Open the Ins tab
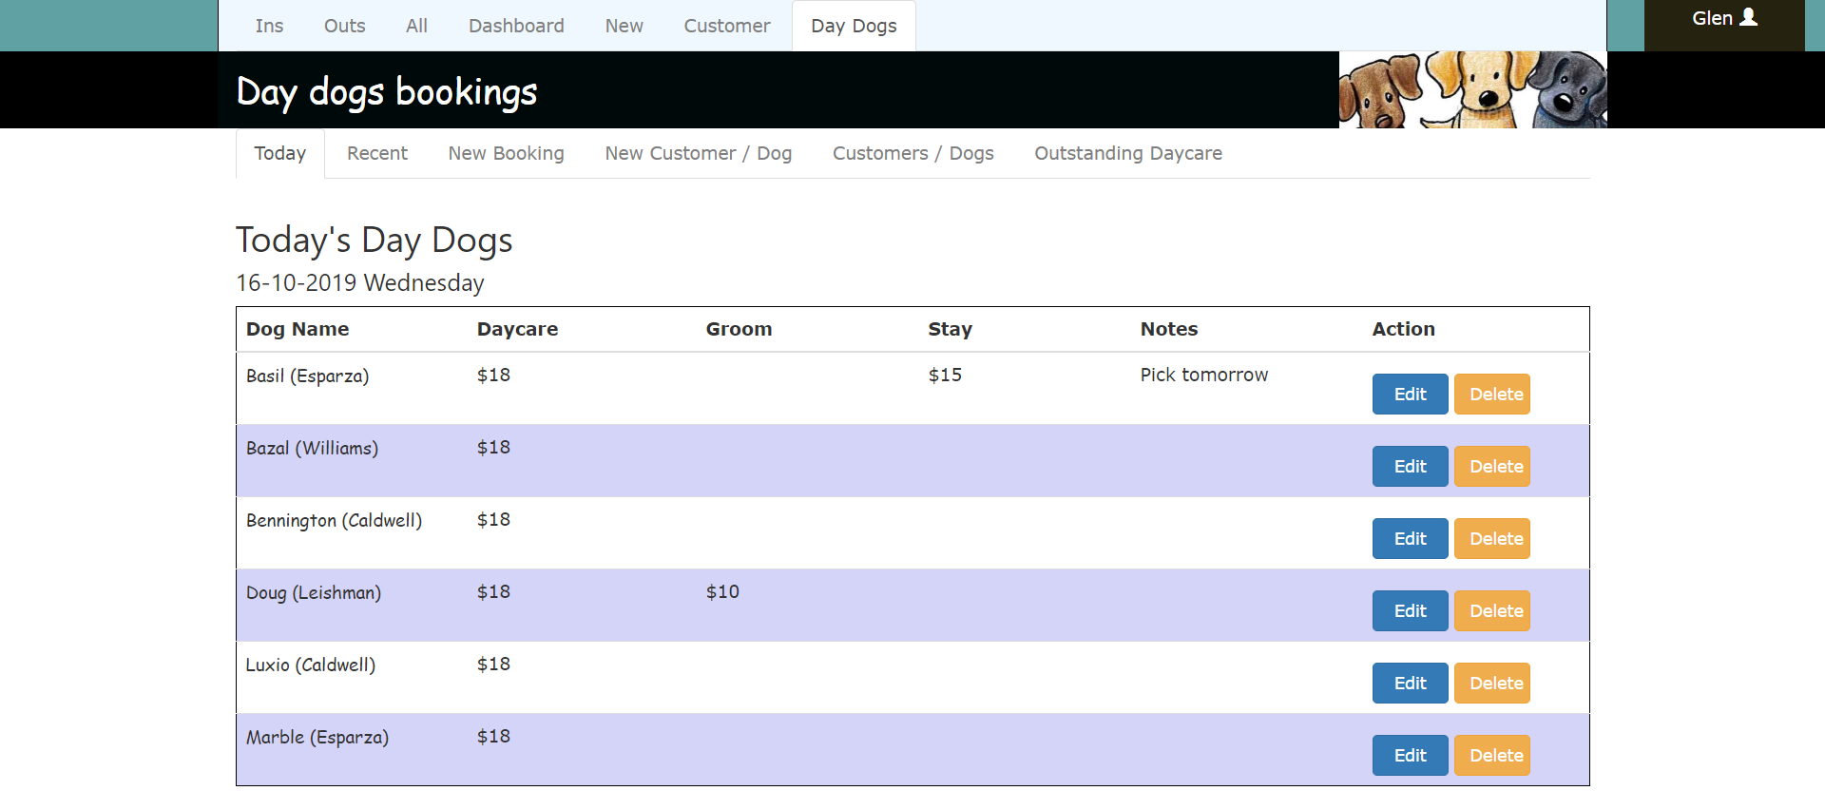This screenshot has height=810, width=1825. [269, 26]
